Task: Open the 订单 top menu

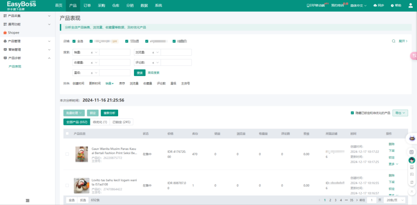Action: pos(87,5)
